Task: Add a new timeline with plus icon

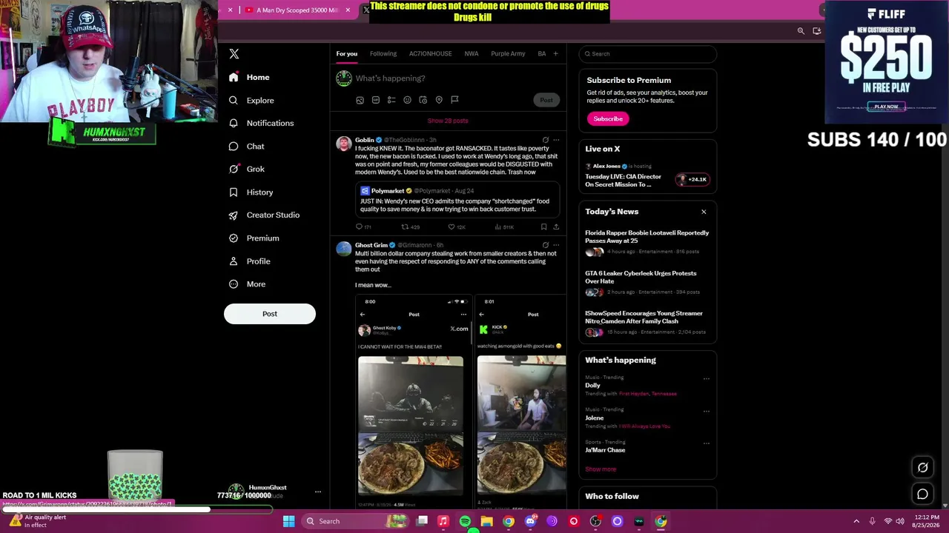Action: click(555, 53)
